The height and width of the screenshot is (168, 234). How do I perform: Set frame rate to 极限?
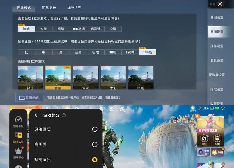95,52
